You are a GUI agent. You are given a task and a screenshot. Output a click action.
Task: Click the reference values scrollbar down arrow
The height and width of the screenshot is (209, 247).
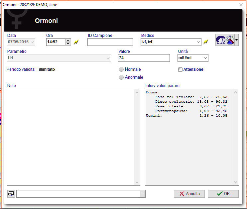pos(235,182)
